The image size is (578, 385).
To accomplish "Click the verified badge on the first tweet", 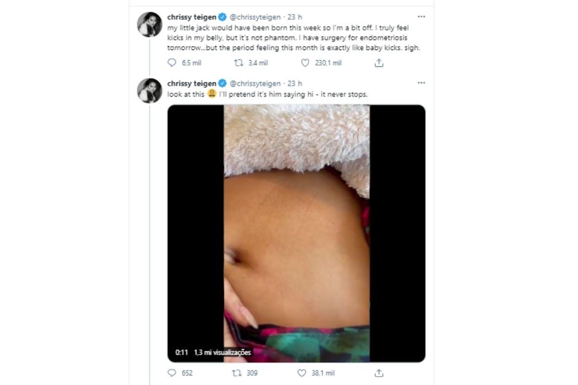I will click(223, 17).
